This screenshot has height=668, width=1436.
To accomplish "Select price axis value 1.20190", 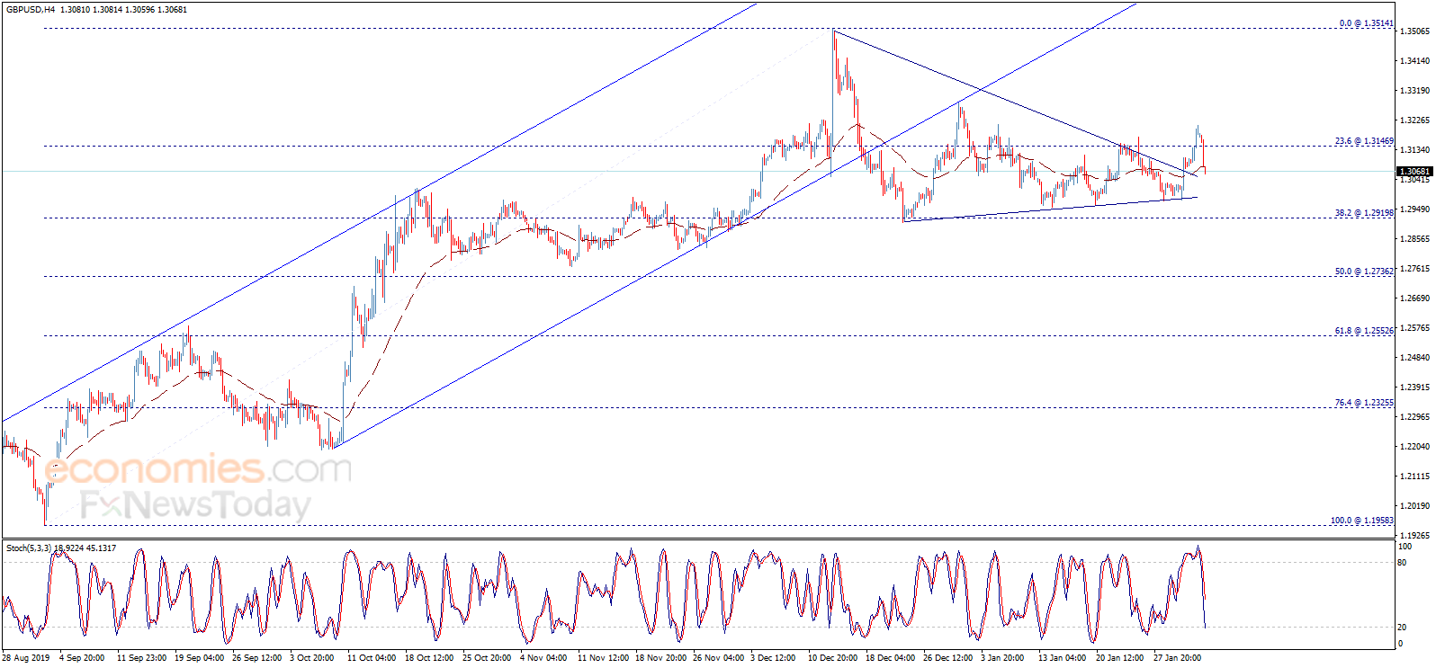I will 1414,506.
